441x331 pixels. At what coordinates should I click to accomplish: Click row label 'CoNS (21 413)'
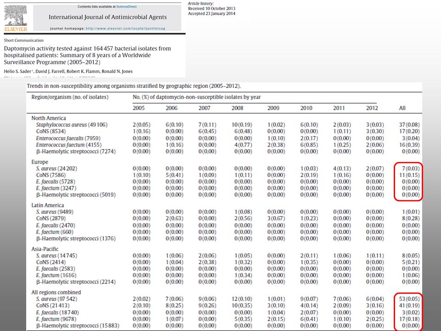click(x=52, y=305)
